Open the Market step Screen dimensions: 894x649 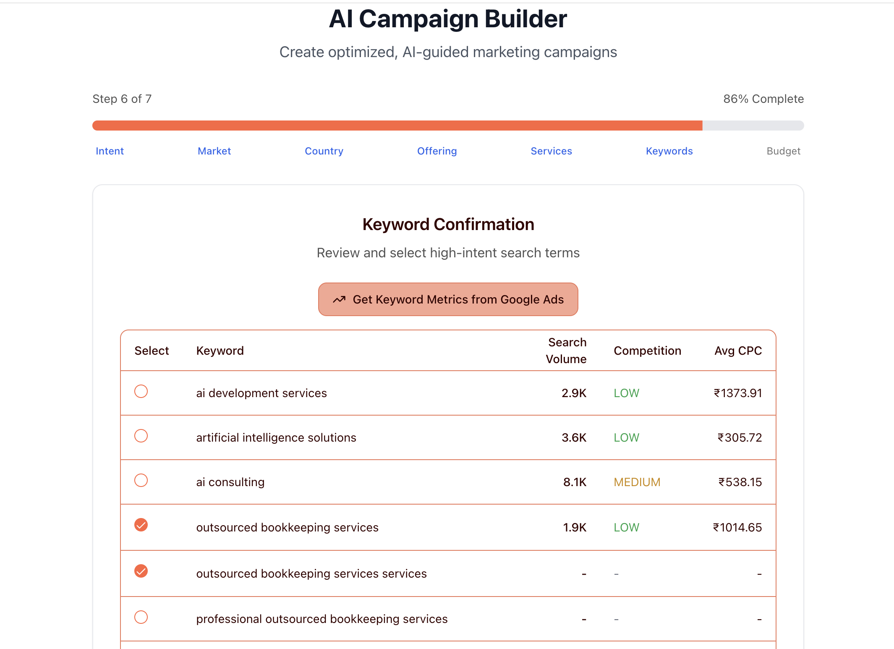click(x=214, y=151)
